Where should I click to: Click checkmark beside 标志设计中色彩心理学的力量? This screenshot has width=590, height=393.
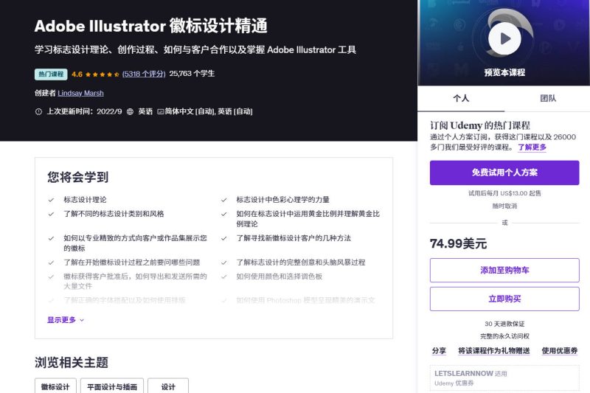coord(224,200)
